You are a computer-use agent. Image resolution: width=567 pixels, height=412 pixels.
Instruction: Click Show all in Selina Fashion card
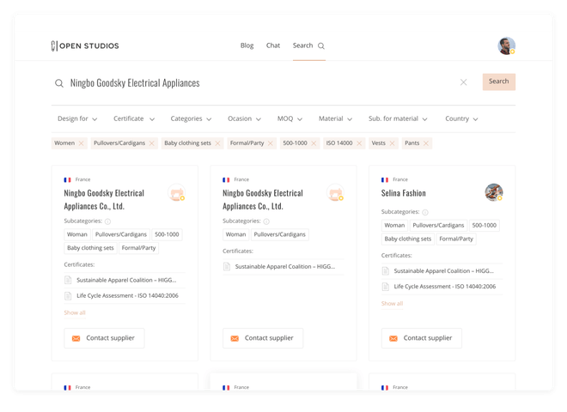pyautogui.click(x=392, y=304)
